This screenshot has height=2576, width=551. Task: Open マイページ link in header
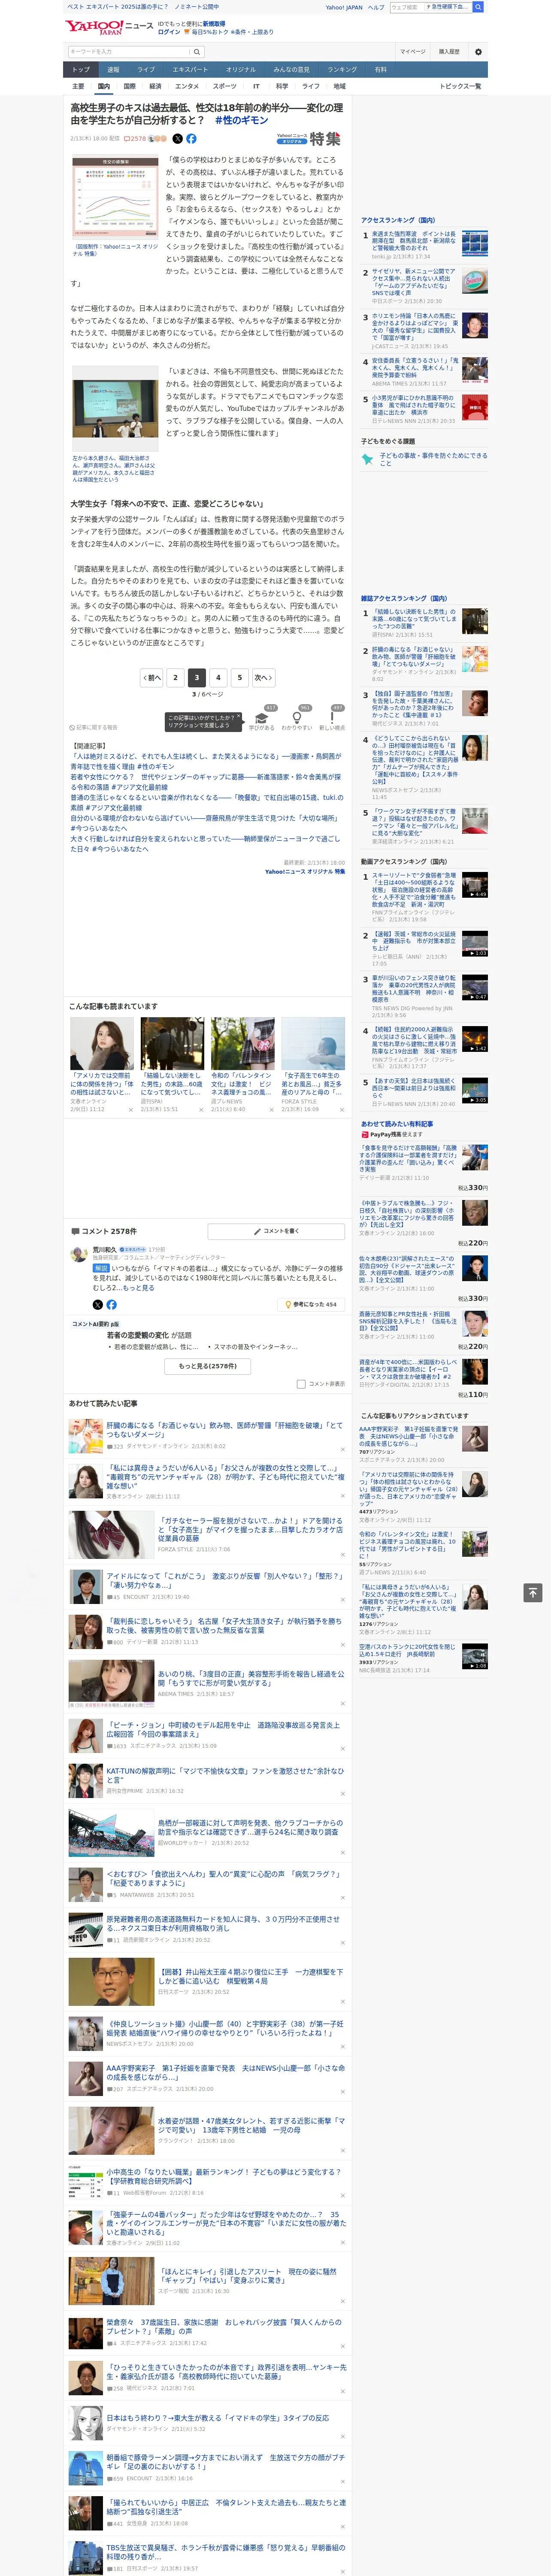[x=413, y=51]
